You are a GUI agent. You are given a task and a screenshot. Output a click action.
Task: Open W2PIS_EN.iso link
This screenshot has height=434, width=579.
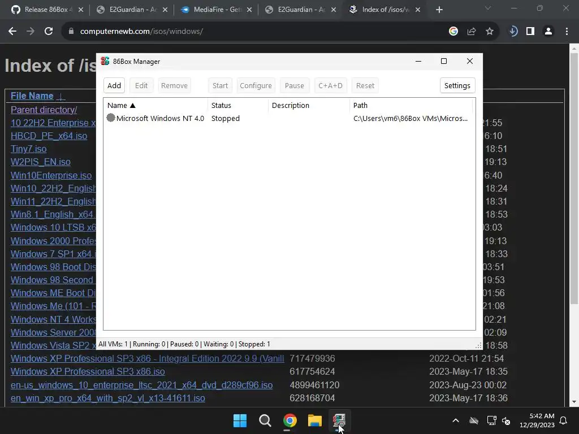(41, 162)
